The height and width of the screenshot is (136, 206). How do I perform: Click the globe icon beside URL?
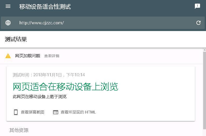tap(8, 23)
